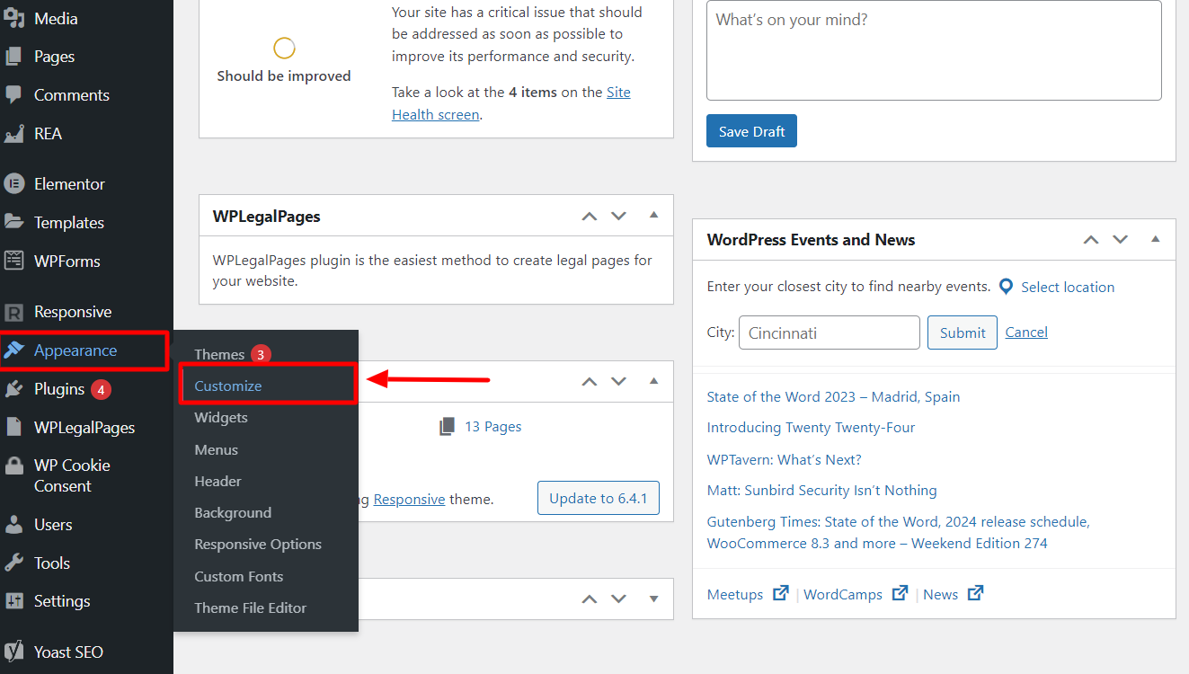Screen dimensions: 1189x674
Task: Click the City input field with Cincinnati
Action: [x=830, y=333]
